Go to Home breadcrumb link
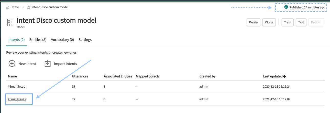 click(15, 7)
